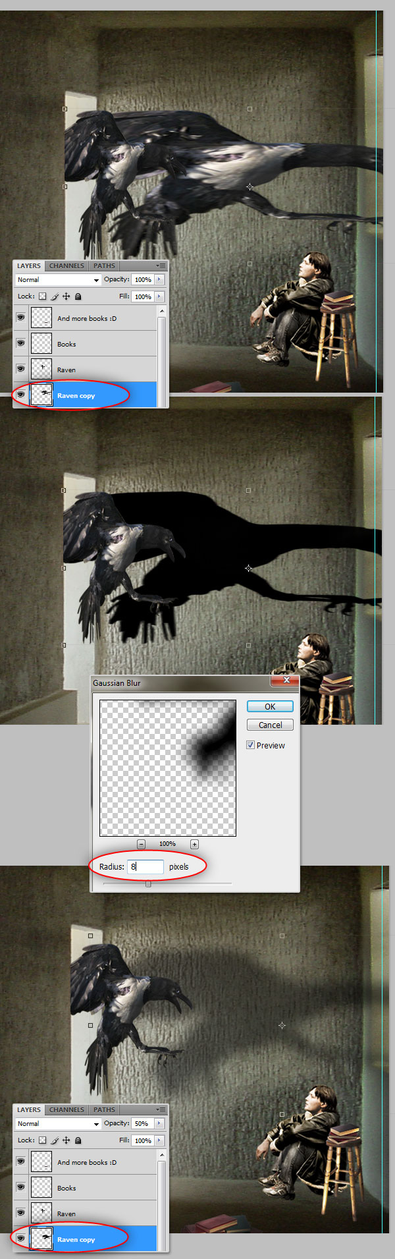395x1259 pixels.
Task: Lock image pixels (brush) in 50% opacity Layers panel
Action: tap(55, 1140)
